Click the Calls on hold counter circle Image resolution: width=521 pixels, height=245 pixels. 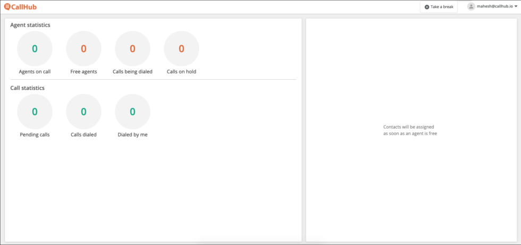point(181,49)
